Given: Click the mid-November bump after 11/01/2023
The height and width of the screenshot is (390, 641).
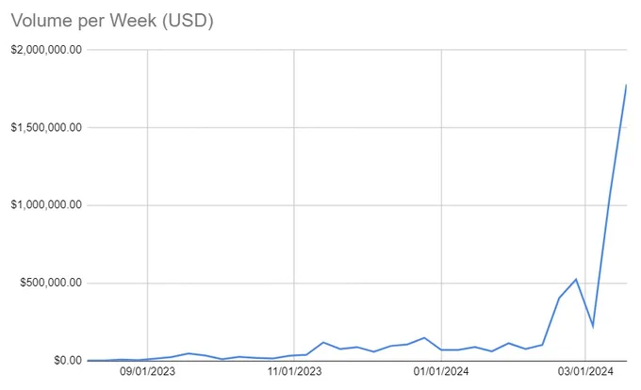Looking at the screenshot, I should click(323, 342).
